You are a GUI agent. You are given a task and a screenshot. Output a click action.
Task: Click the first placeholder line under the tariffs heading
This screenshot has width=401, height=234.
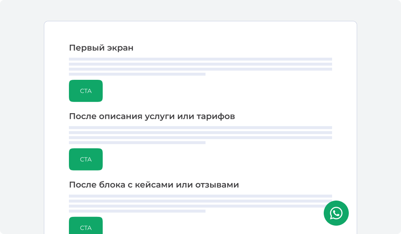(200, 127)
